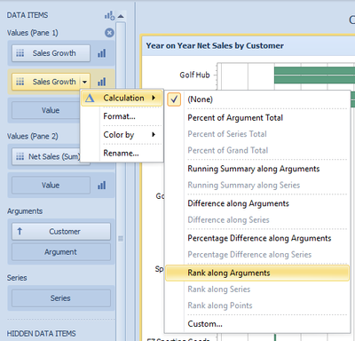Toggle sort arrow on Customer argument

[x=20, y=231]
